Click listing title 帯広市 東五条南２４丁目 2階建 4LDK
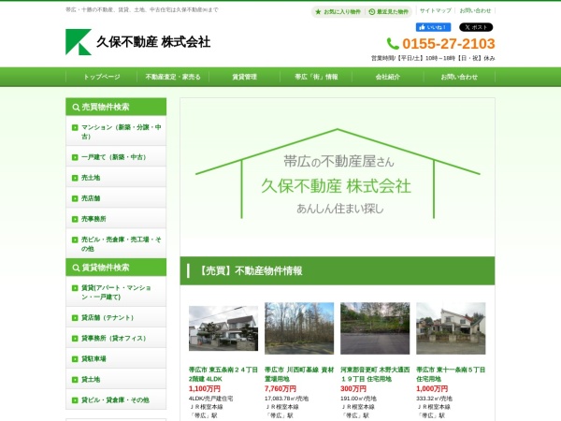The width and height of the screenshot is (561, 421). click(x=223, y=374)
